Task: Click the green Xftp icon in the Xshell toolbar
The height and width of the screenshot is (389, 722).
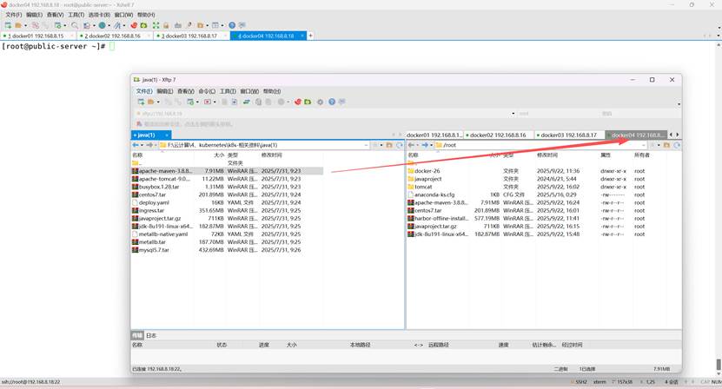Action: (143, 25)
